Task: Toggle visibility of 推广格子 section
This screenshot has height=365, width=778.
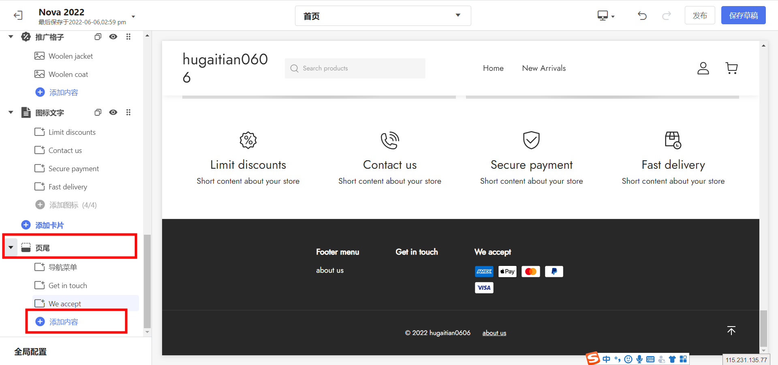Action: pyautogui.click(x=113, y=37)
